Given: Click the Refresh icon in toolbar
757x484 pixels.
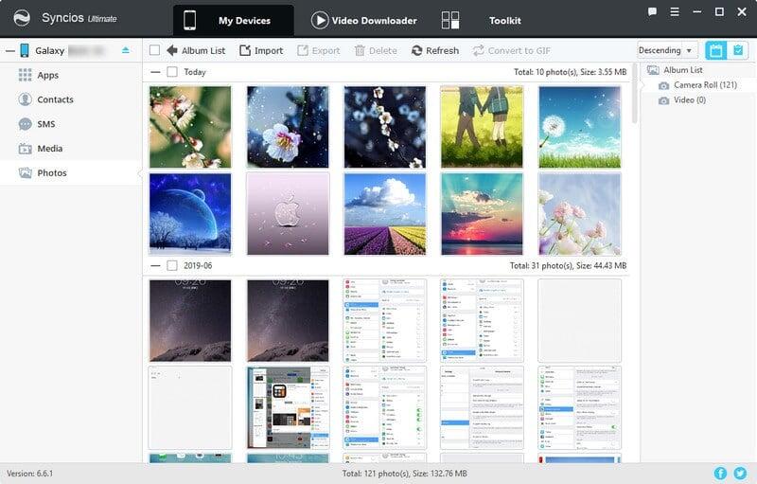Looking at the screenshot, I should click(x=417, y=50).
